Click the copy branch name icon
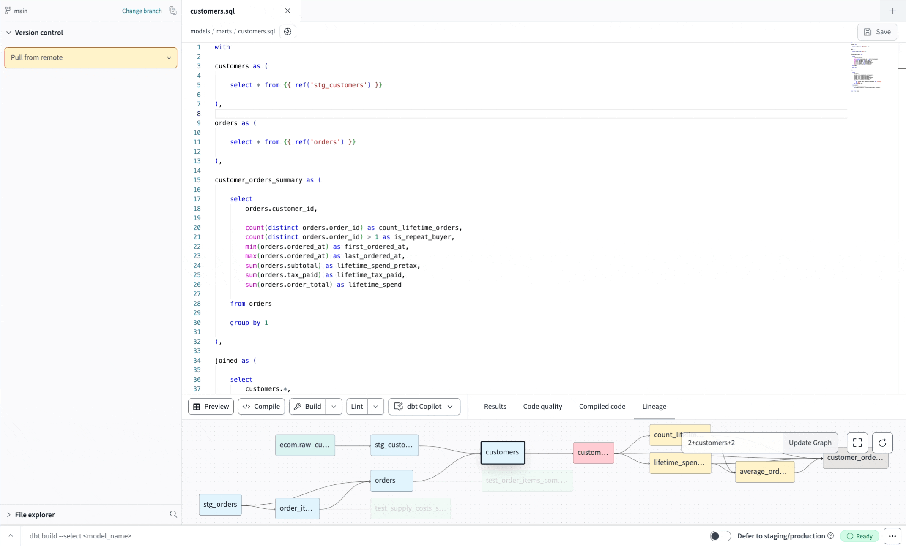906x546 pixels. (172, 11)
